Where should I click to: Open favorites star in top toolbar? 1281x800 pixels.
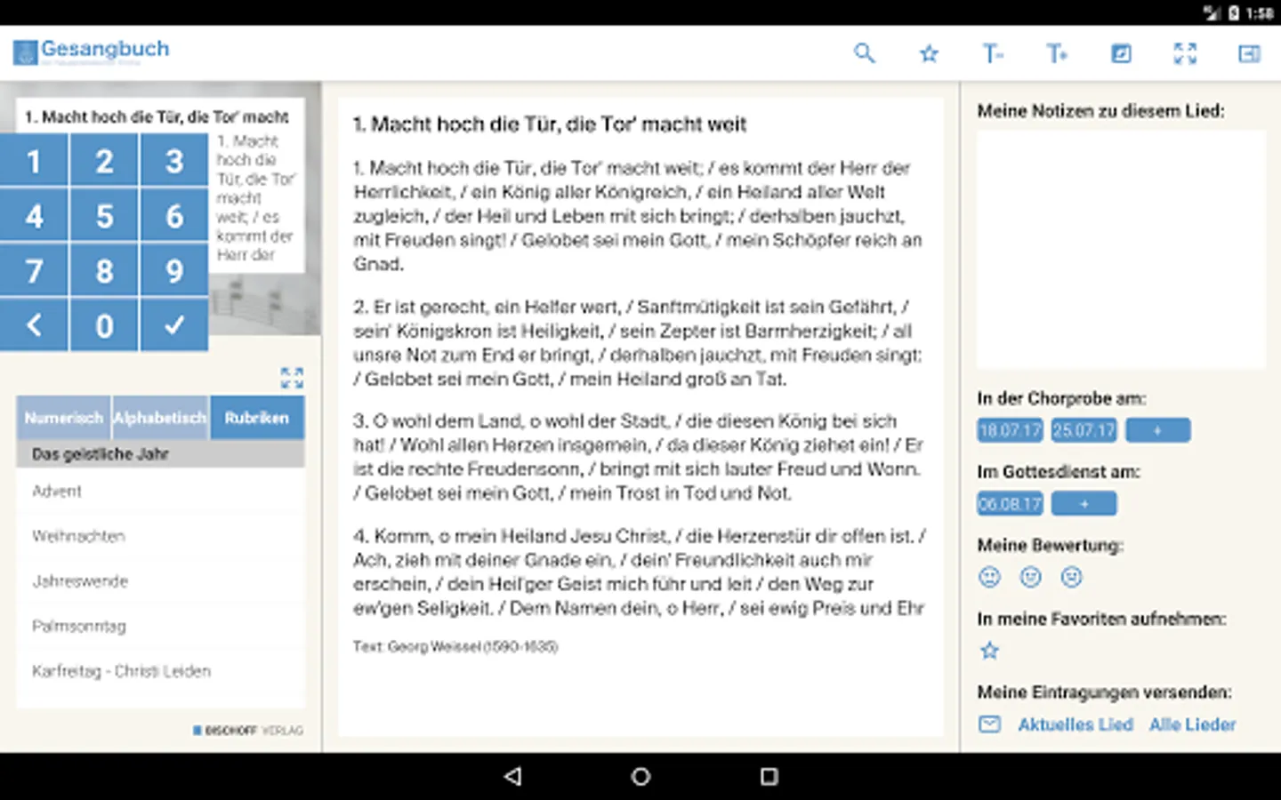929,53
